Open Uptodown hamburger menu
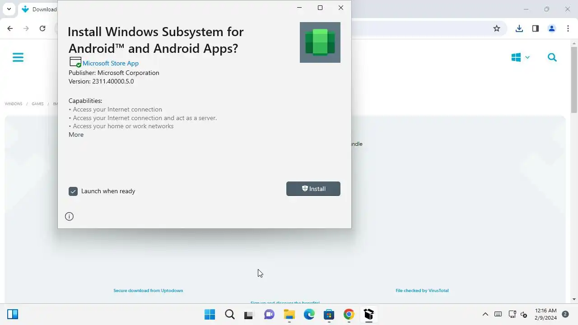 [18, 57]
